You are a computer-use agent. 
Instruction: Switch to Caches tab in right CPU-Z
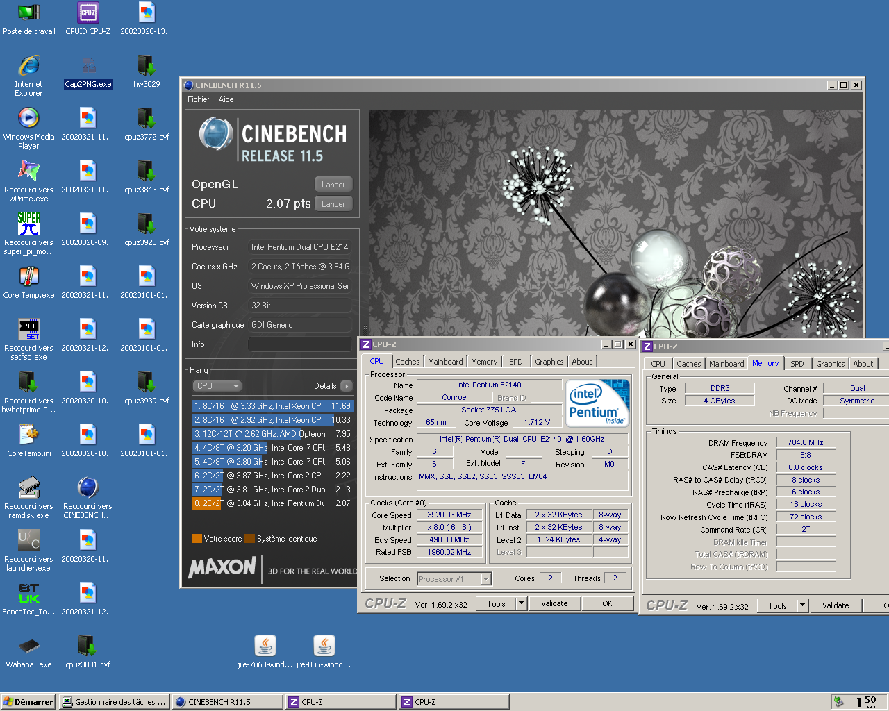[689, 364]
